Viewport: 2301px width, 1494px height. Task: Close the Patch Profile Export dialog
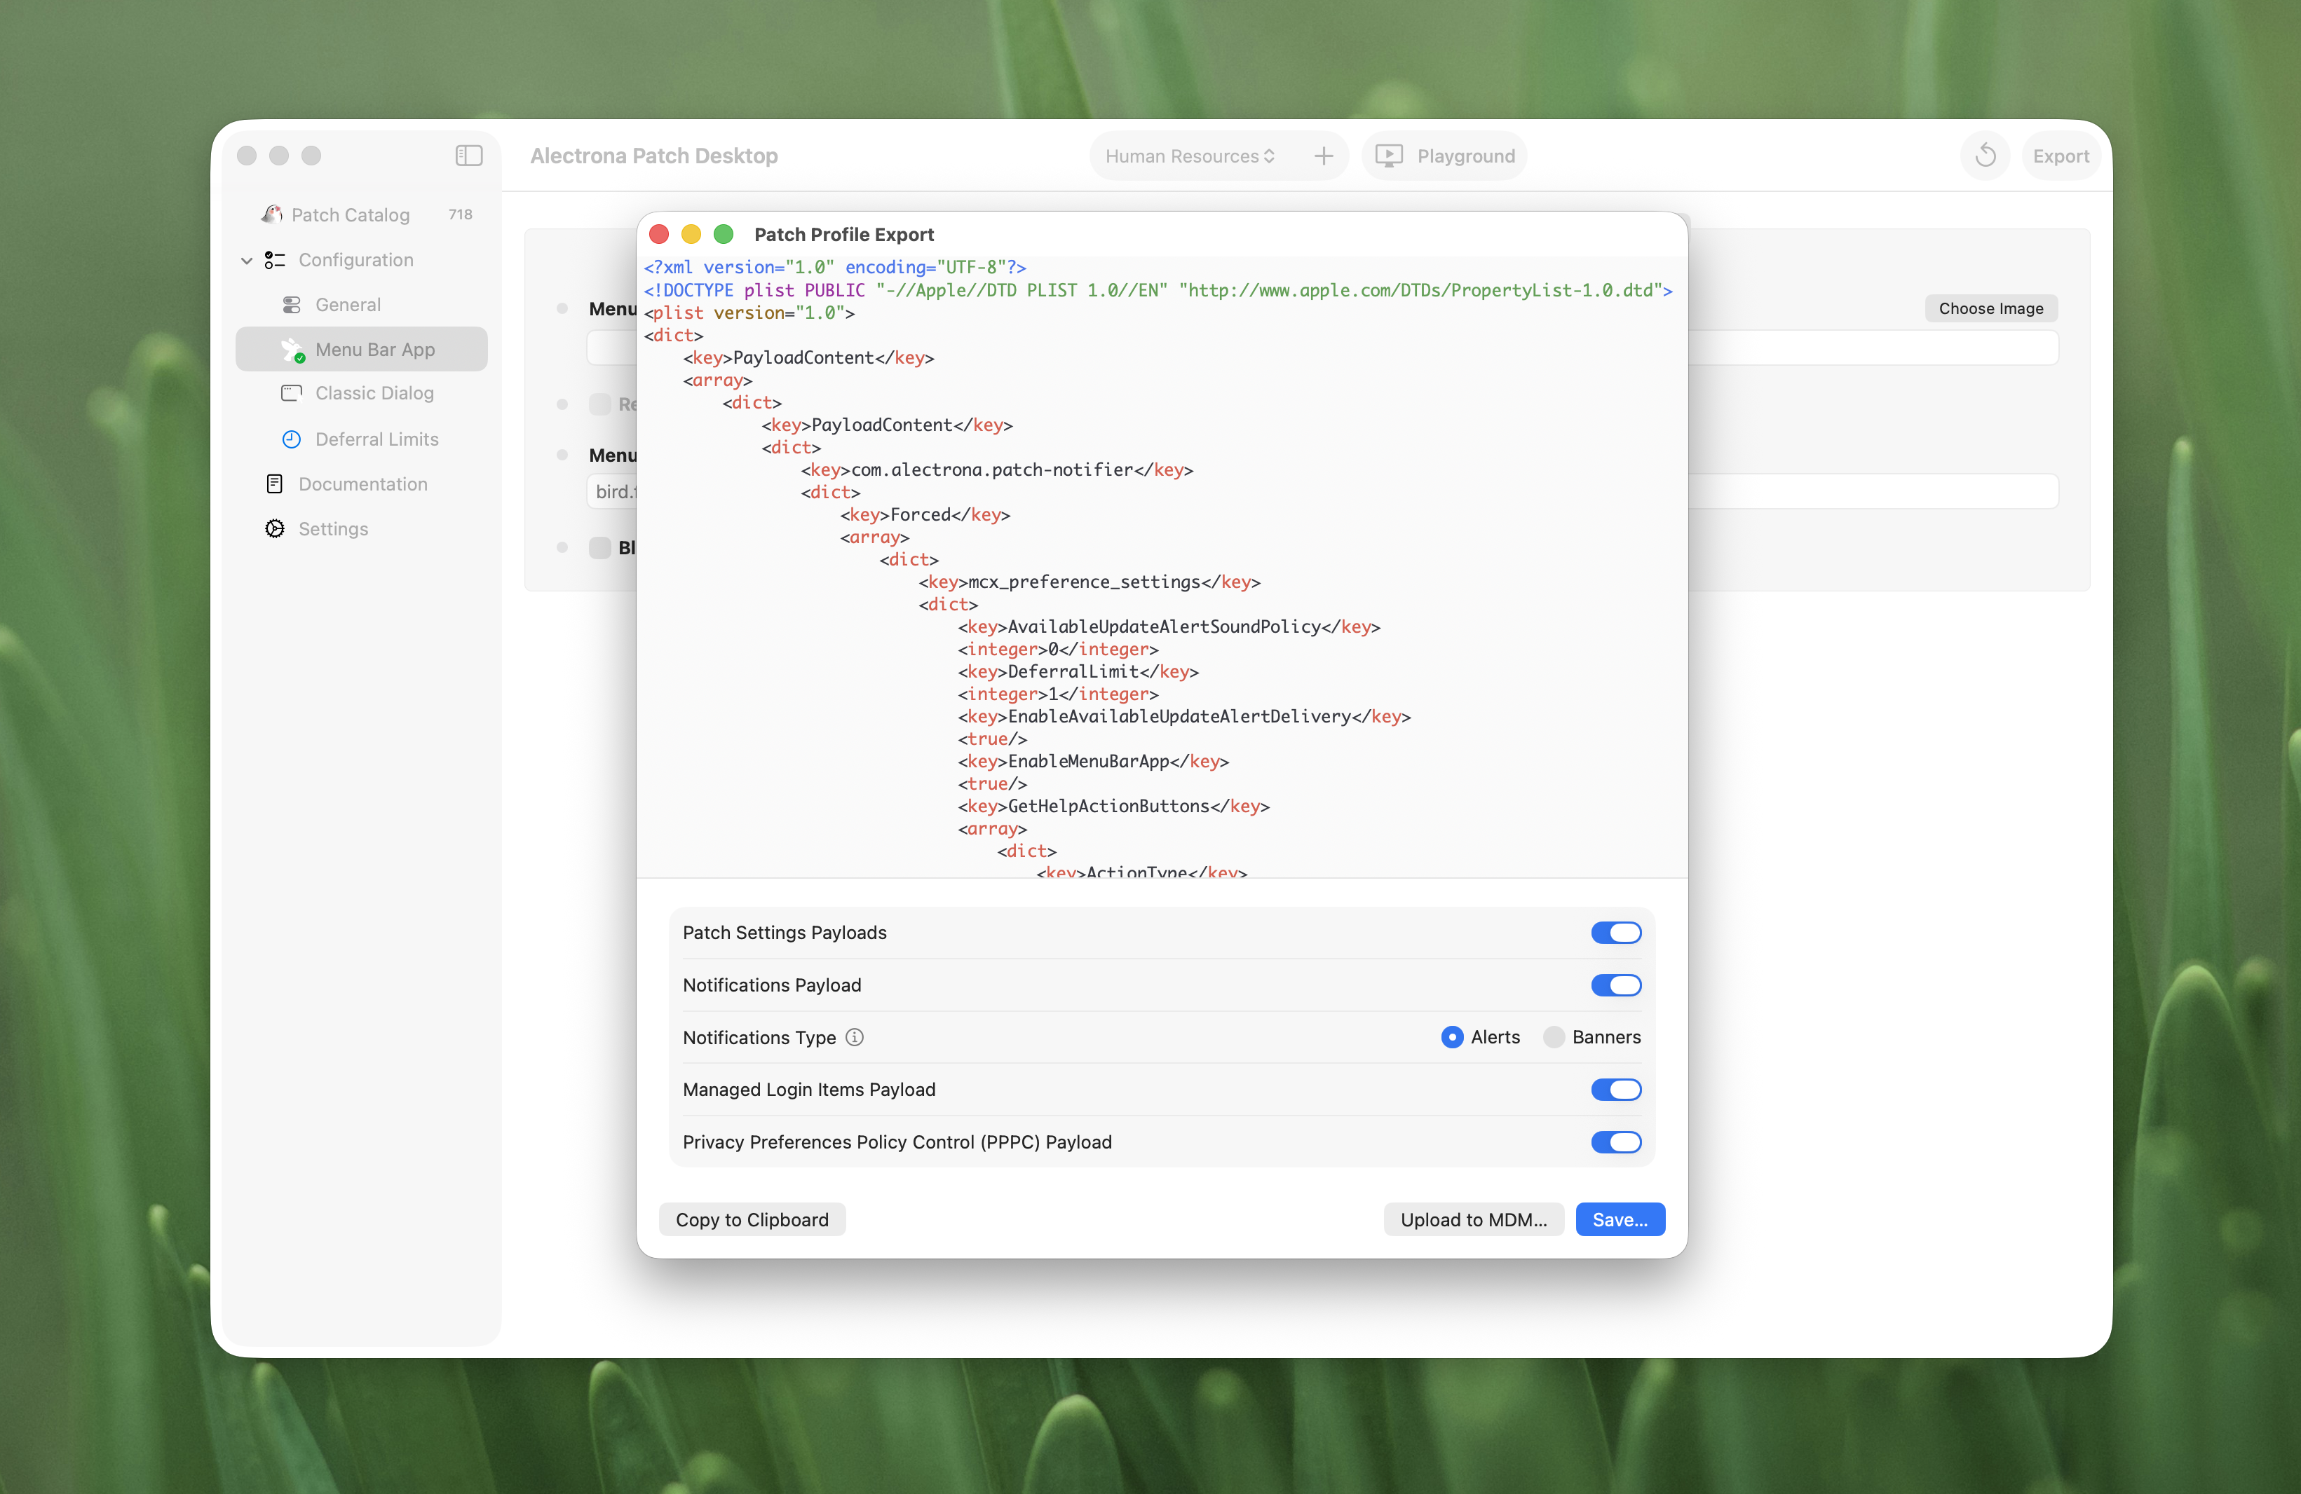[659, 234]
